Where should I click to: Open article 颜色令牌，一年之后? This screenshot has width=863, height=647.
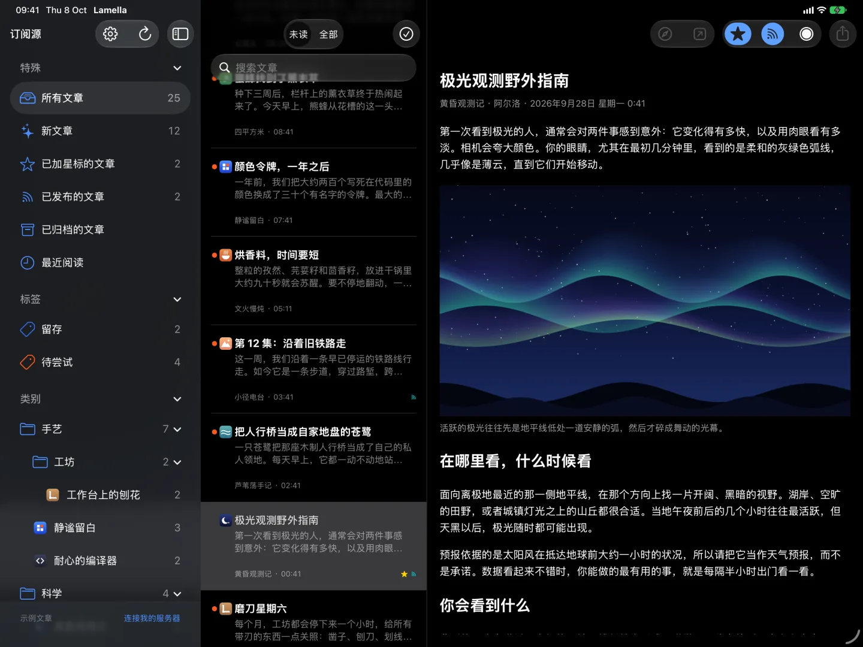point(313,192)
